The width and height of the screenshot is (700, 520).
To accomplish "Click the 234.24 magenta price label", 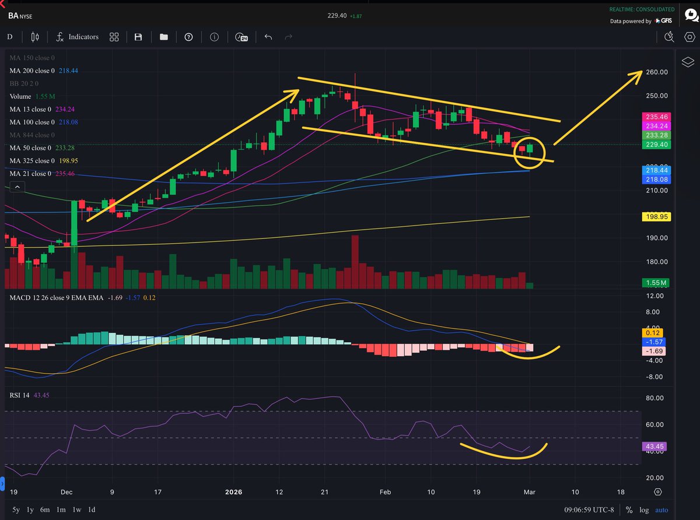I will pos(656,125).
